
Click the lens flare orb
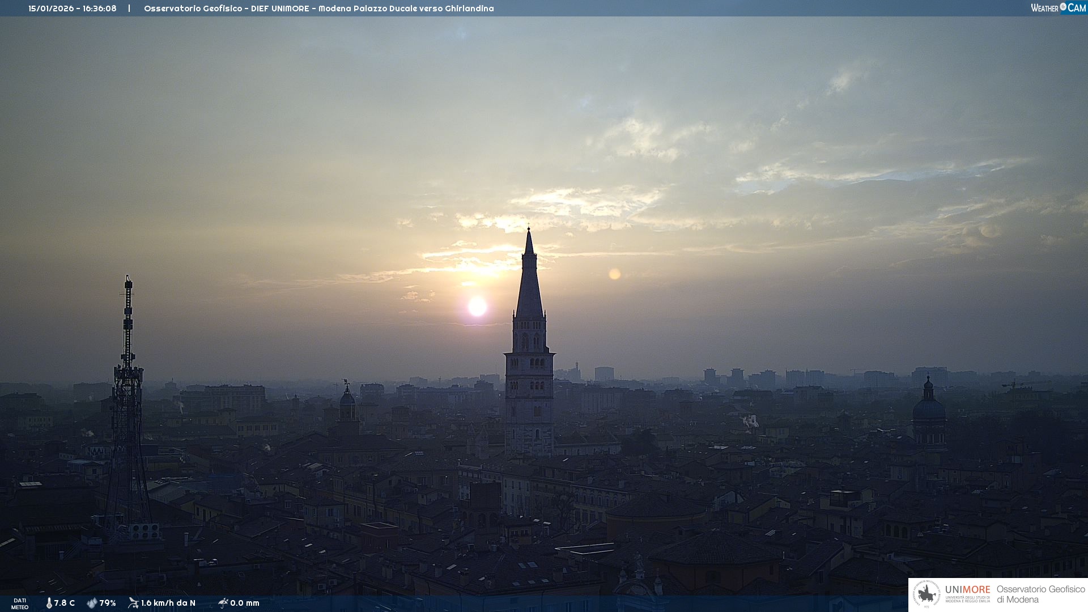pos(614,274)
